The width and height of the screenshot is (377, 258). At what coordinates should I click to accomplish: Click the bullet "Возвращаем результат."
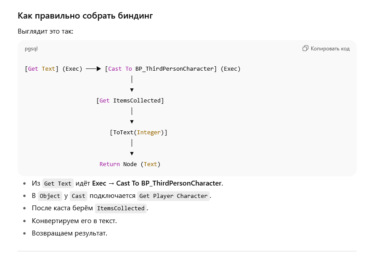[69, 233]
